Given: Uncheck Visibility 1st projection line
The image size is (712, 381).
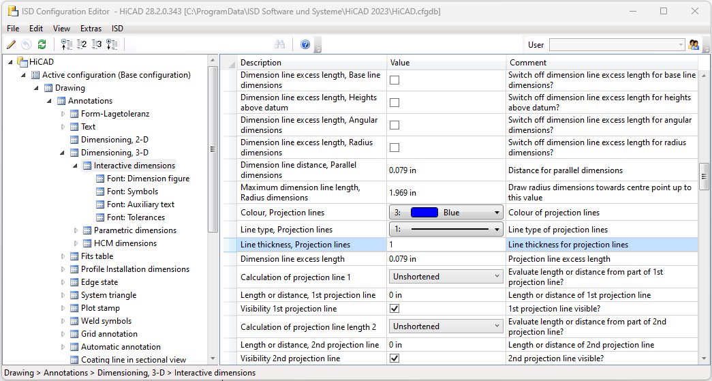Looking at the screenshot, I should [394, 309].
